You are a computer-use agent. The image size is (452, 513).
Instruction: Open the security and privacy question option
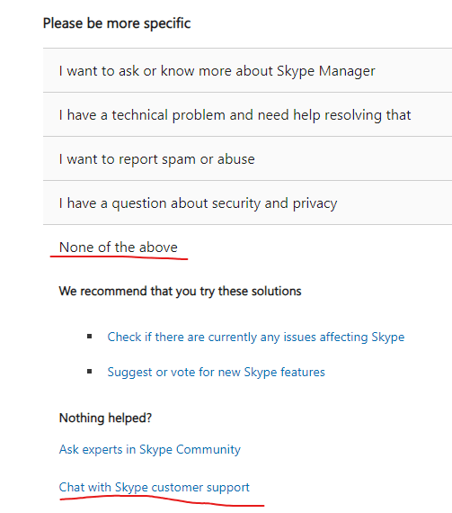click(x=247, y=202)
